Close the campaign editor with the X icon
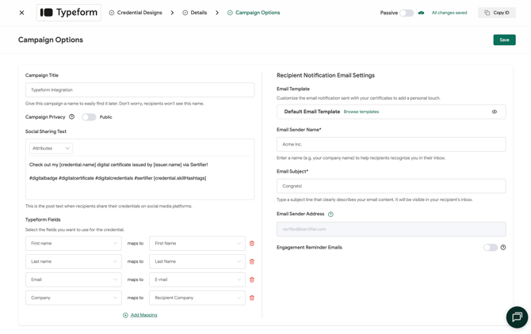The width and height of the screenshot is (531, 334). (21, 13)
